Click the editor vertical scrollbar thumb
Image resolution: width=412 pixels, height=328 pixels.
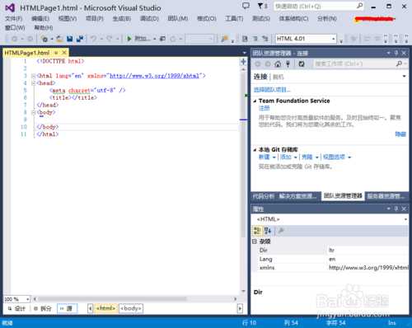tap(243, 154)
